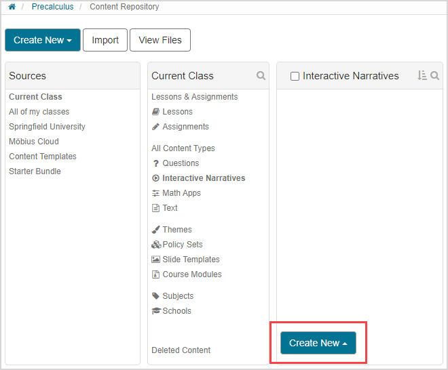
Task: Click the Import button
Action: pyautogui.click(x=105, y=40)
